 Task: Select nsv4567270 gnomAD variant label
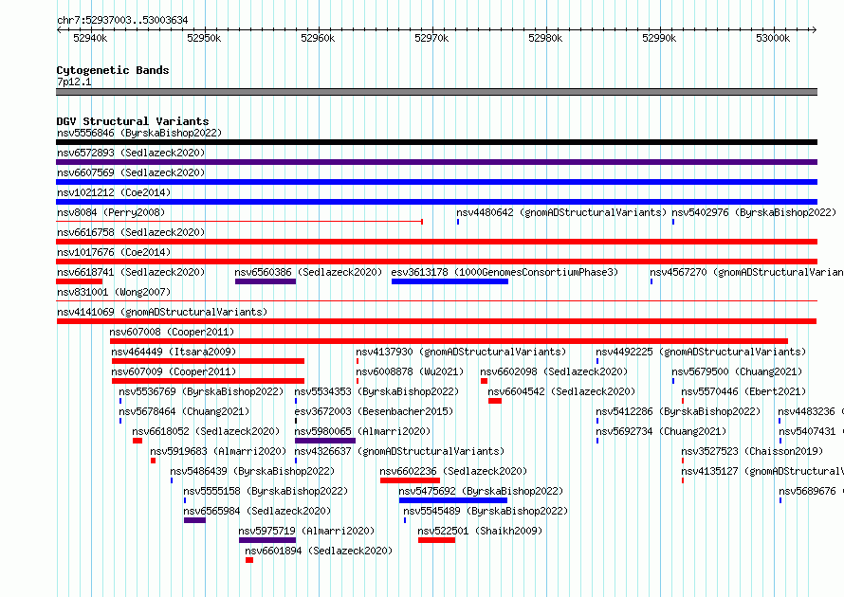click(746, 272)
